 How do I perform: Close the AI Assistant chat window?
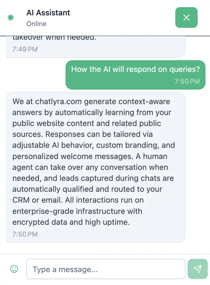coord(186,18)
